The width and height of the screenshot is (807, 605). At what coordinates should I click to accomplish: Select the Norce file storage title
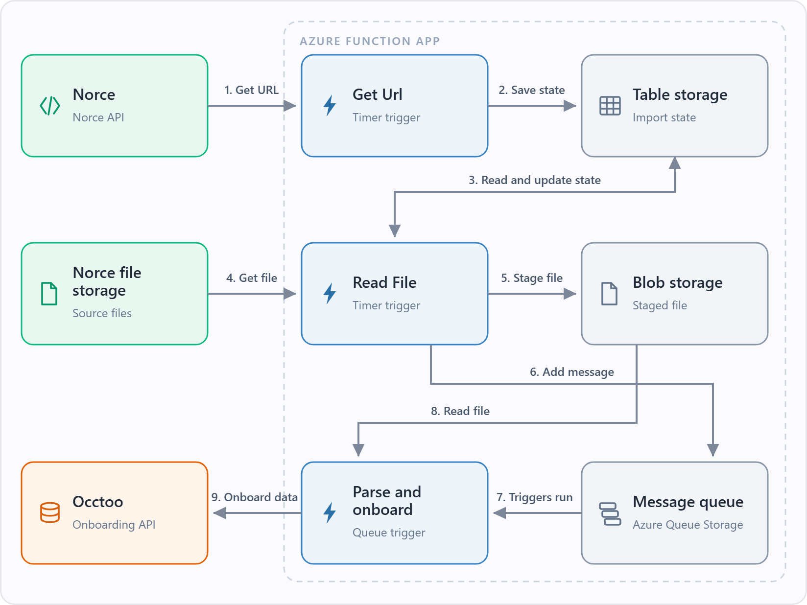107,281
